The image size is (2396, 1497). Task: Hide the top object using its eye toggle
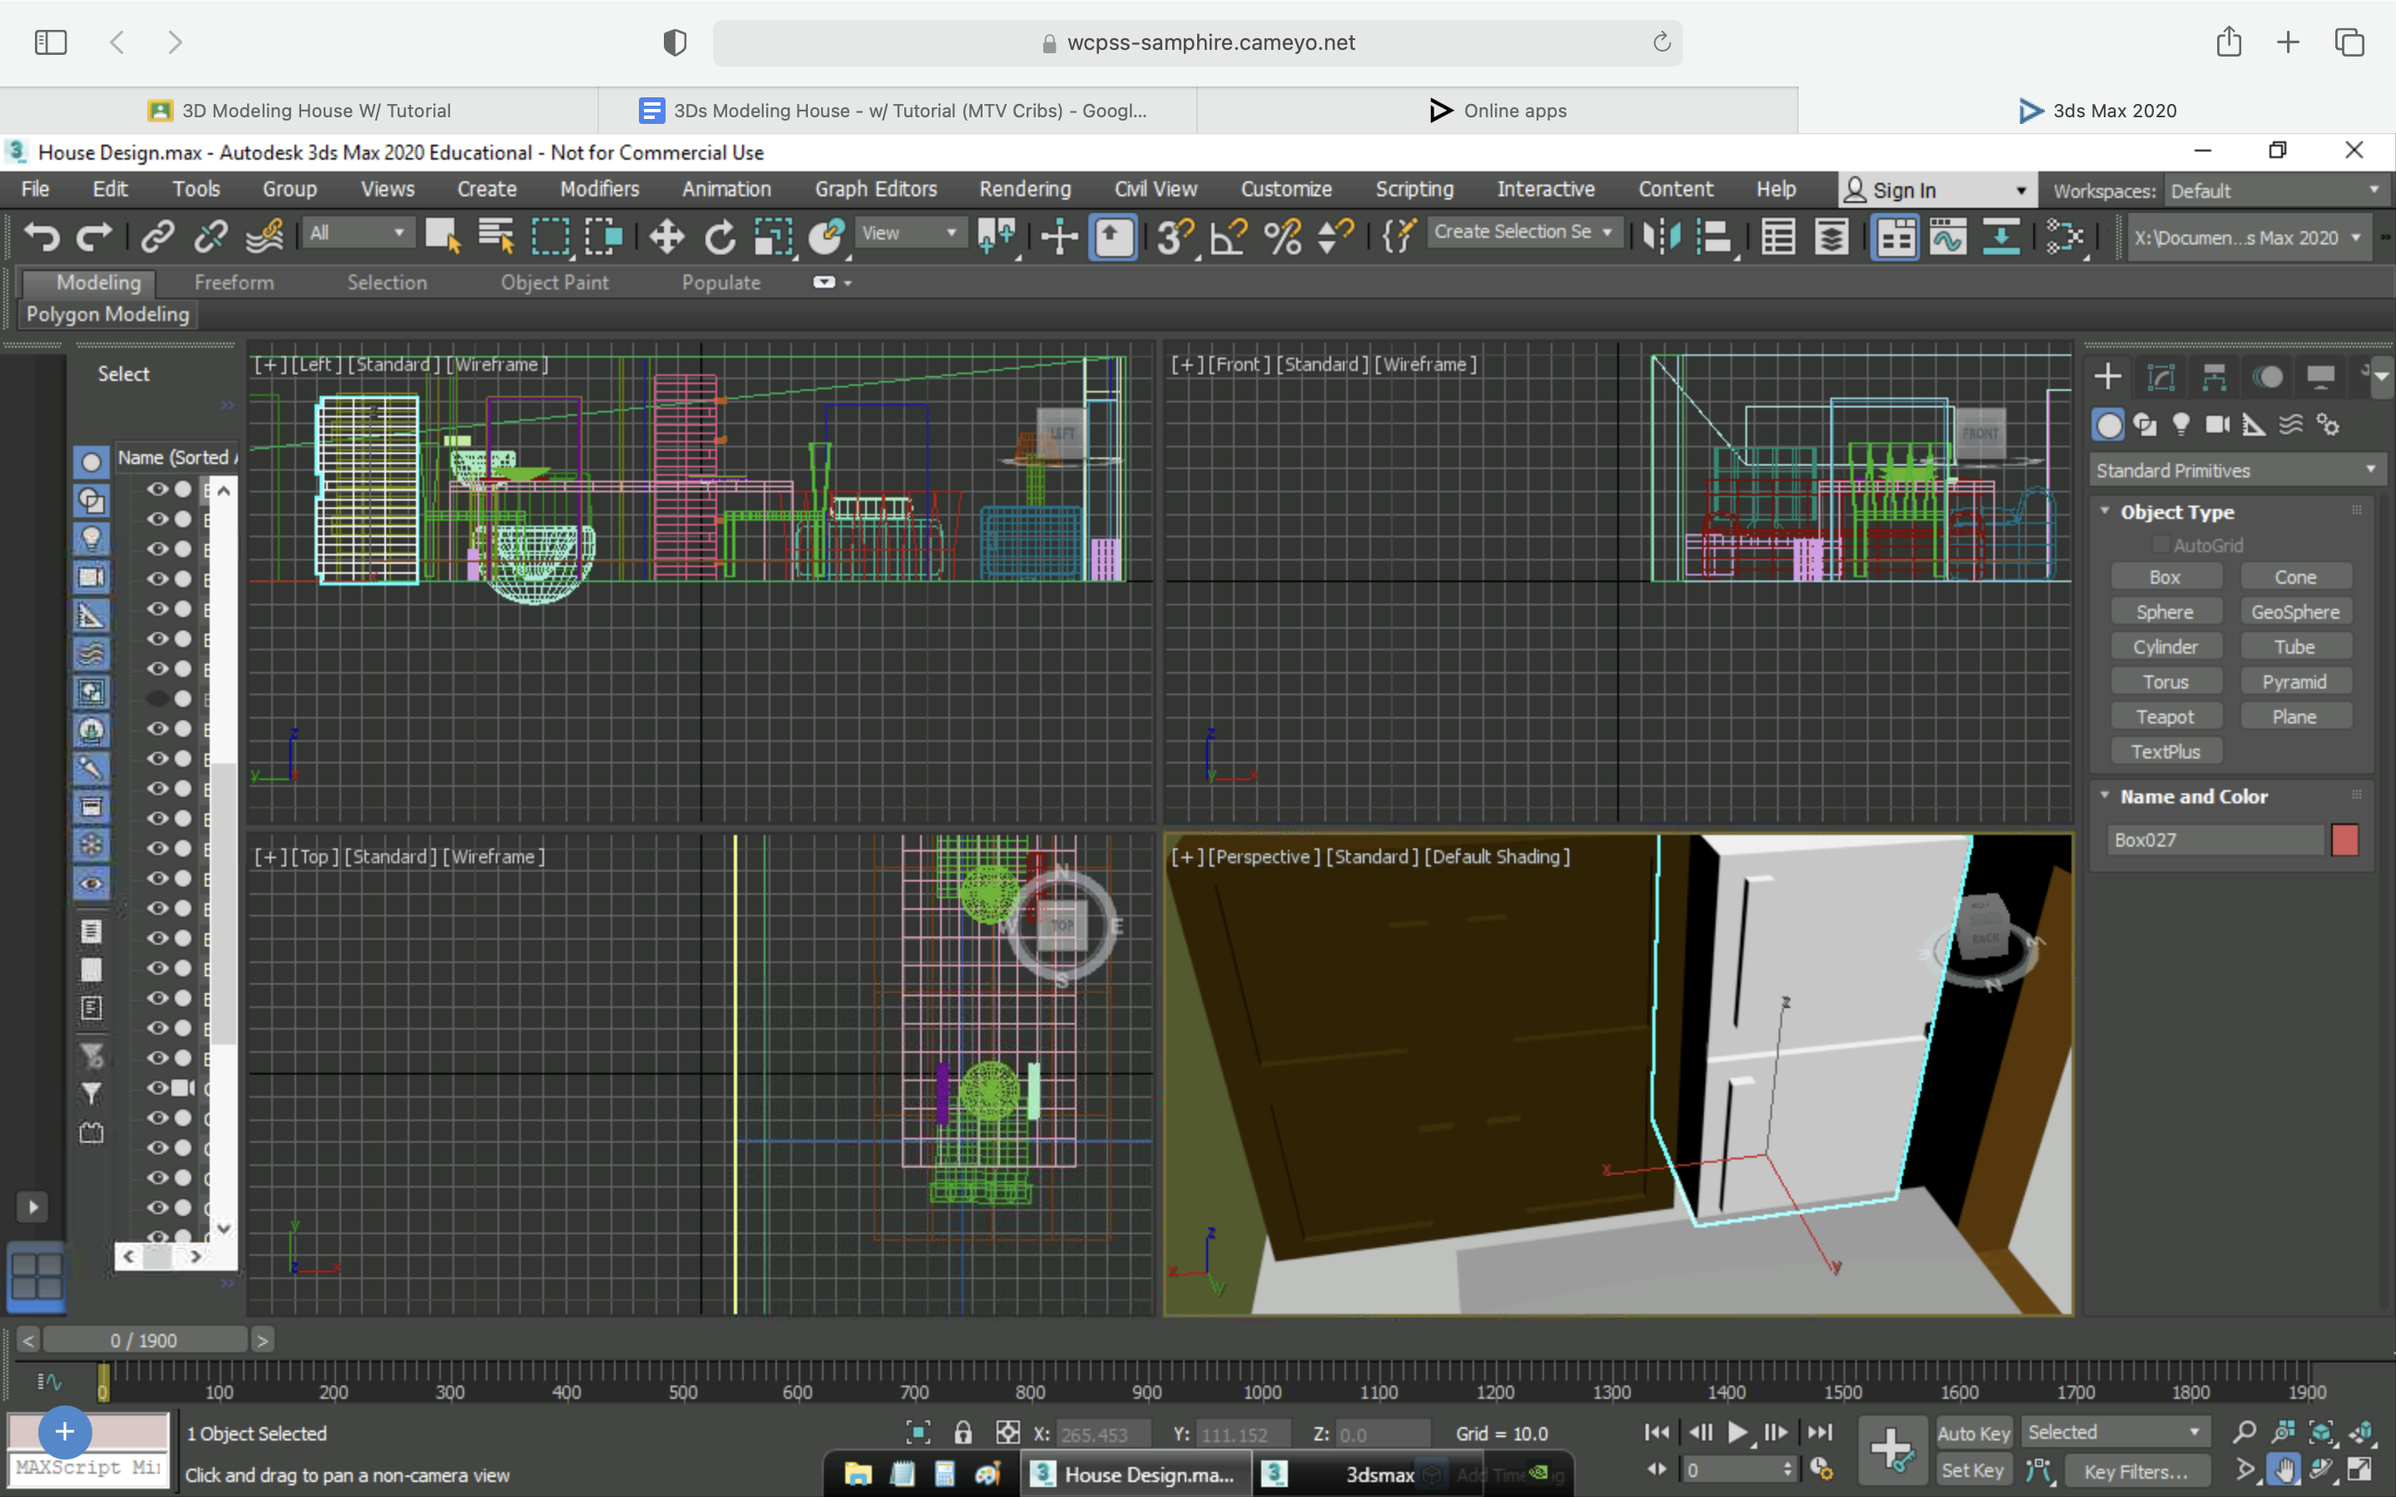tap(158, 488)
